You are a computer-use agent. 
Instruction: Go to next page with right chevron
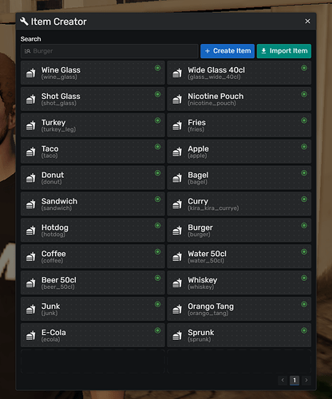point(306,380)
